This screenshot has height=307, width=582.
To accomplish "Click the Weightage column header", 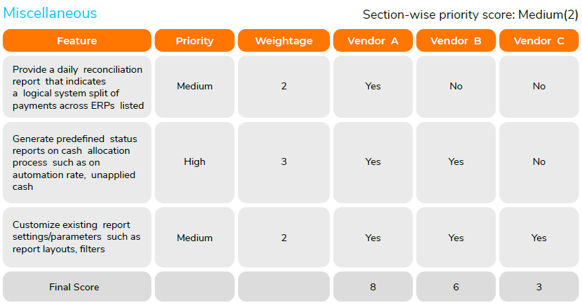I will pos(284,41).
